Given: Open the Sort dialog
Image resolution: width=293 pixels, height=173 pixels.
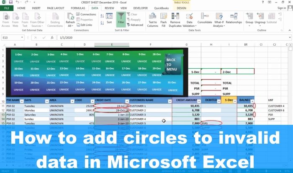Looking at the screenshot, I should [109, 18].
